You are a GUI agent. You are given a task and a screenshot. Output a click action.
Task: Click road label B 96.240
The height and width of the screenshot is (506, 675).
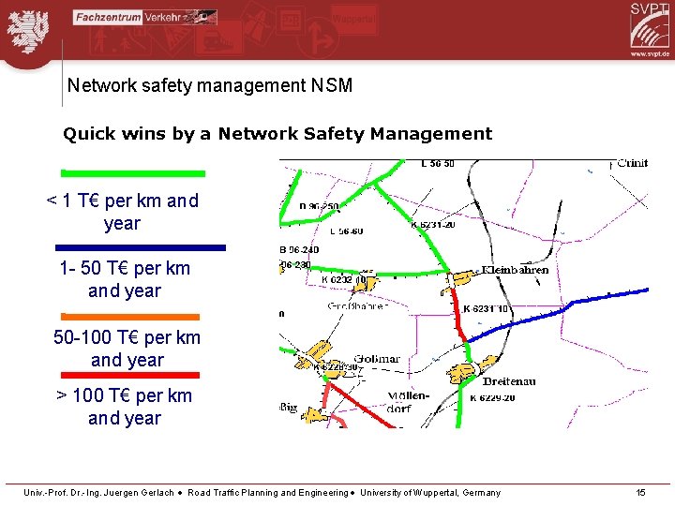click(x=299, y=249)
